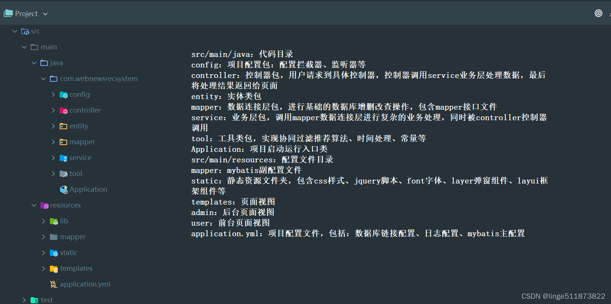Expand the test folder chevron
Viewport: 611px width, 304px height.
24,300
